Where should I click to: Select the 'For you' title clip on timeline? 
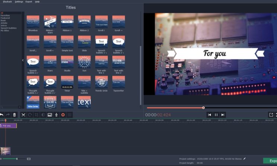pos(9,126)
